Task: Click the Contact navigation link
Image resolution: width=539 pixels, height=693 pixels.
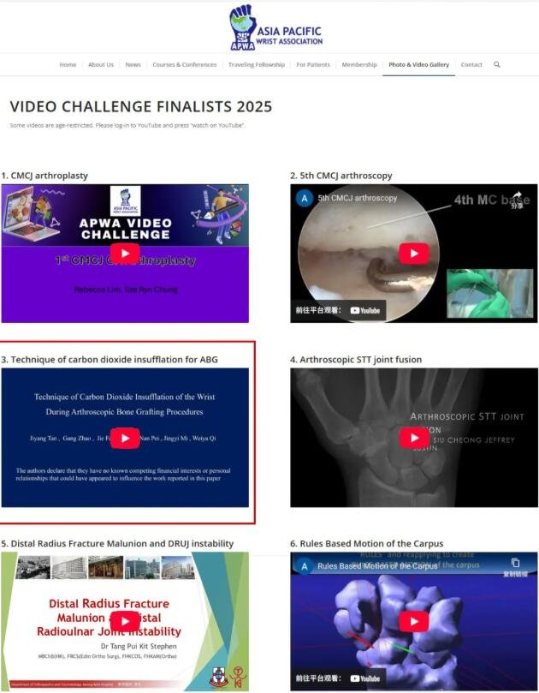Action: [471, 64]
